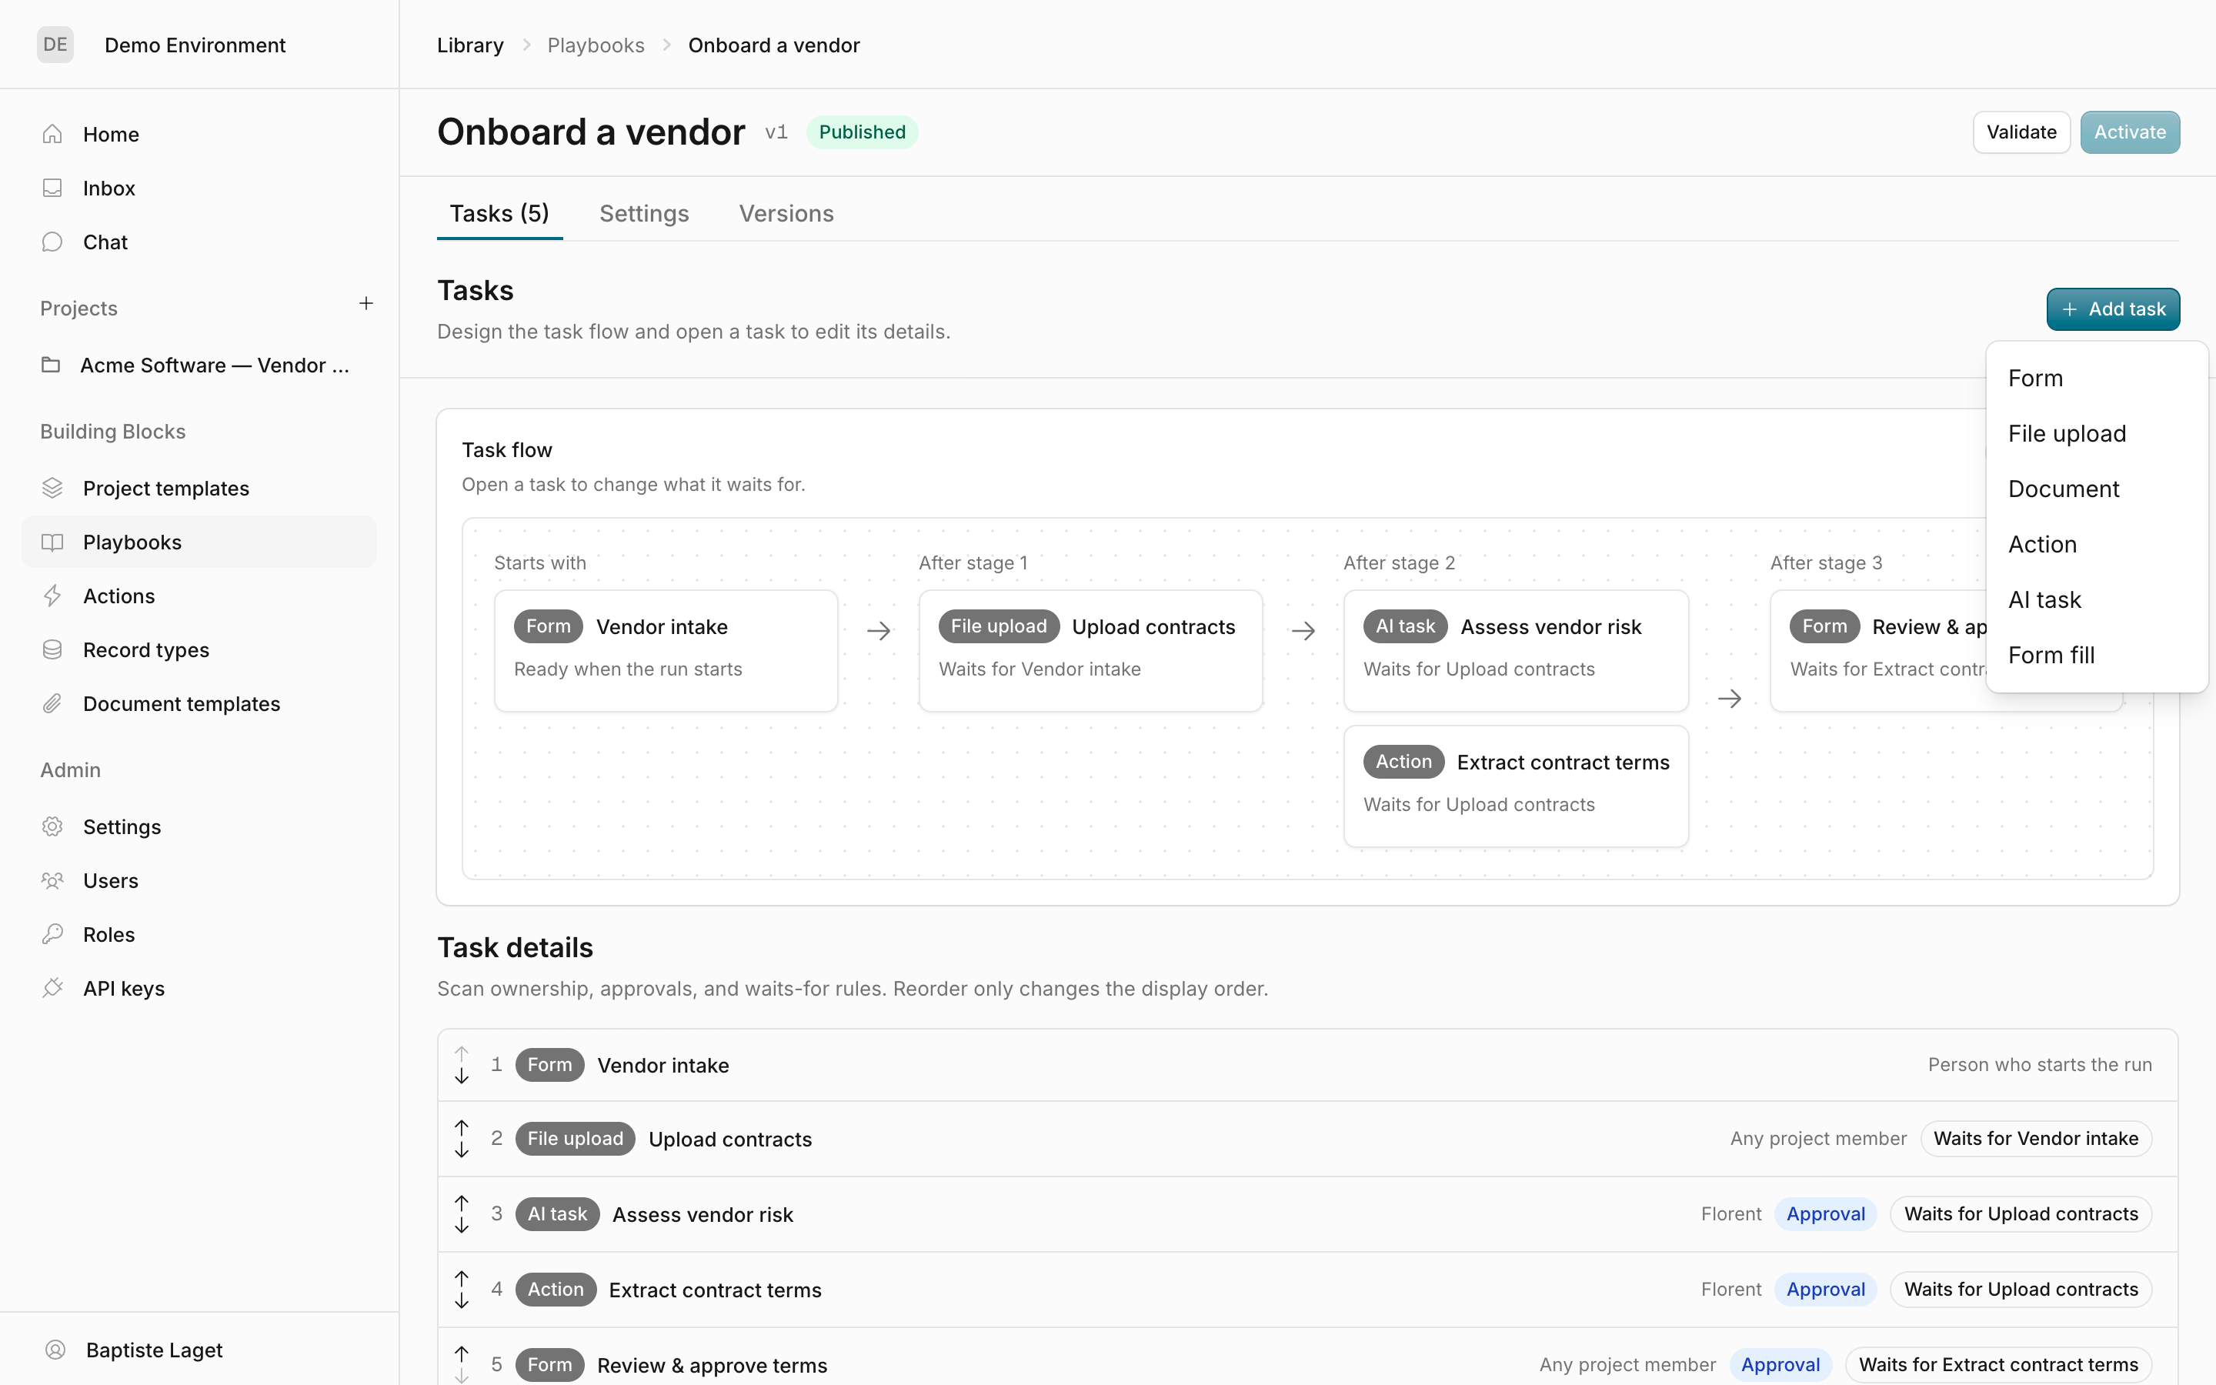Switch to the Settings tab

click(x=644, y=213)
